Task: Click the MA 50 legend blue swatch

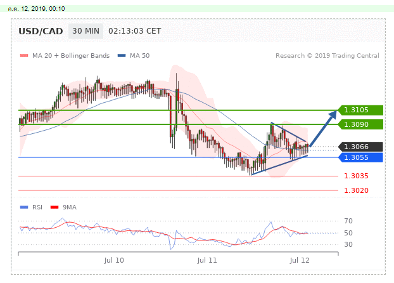Action: [x=122, y=56]
